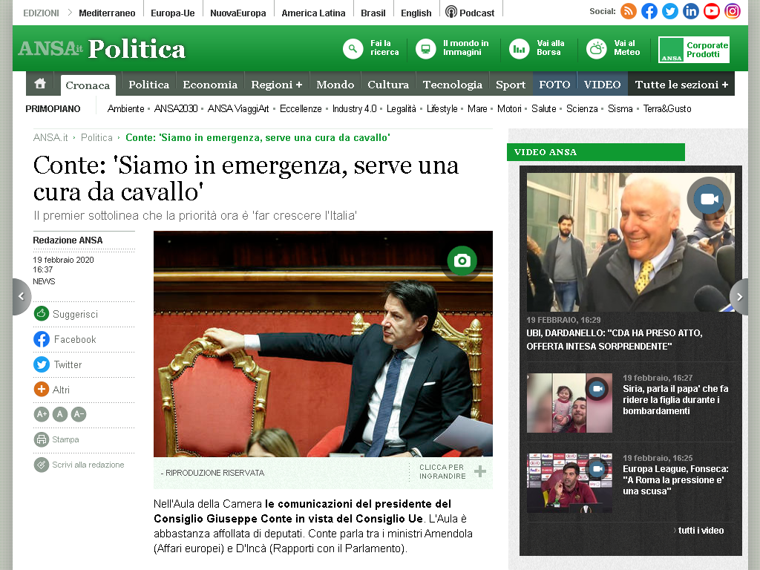Image resolution: width=760 pixels, height=570 pixels.
Task: Click the green camera icon on article photo
Action: click(462, 261)
